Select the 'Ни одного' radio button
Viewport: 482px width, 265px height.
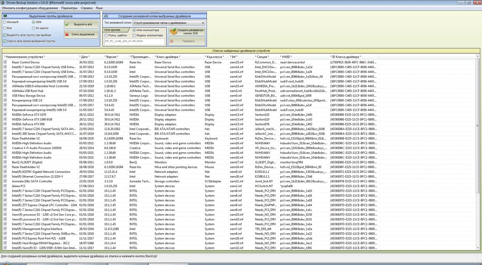pyautogui.click(x=33, y=28)
